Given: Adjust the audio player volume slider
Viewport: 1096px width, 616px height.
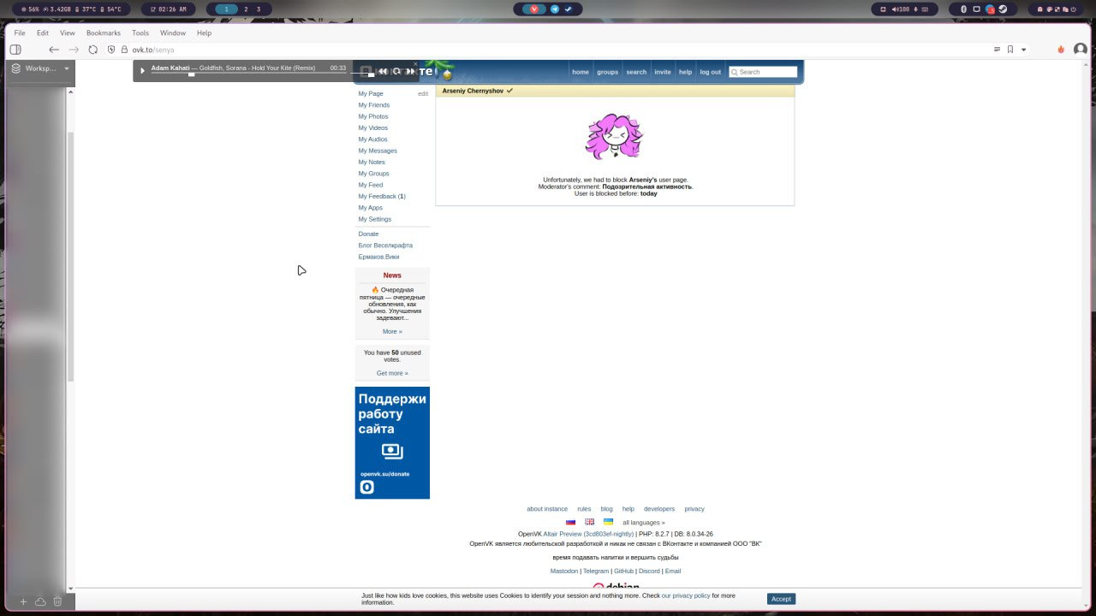Looking at the screenshot, I should (x=362, y=74).
